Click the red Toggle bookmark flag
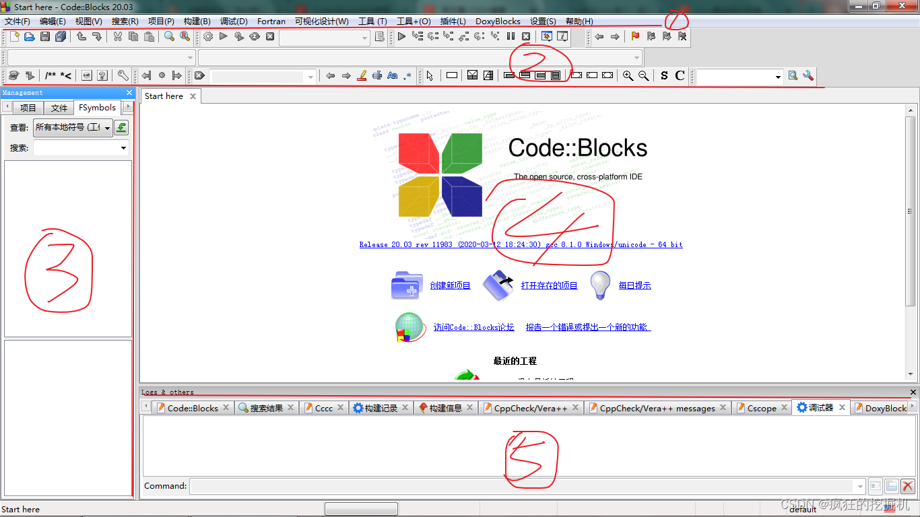This screenshot has width=920, height=517. point(635,36)
